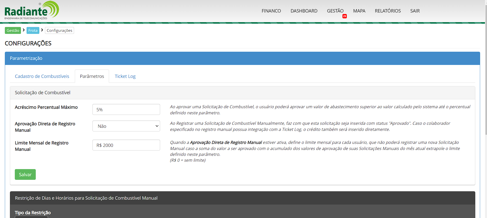Go to DASHBOARD in top navigation

(304, 11)
